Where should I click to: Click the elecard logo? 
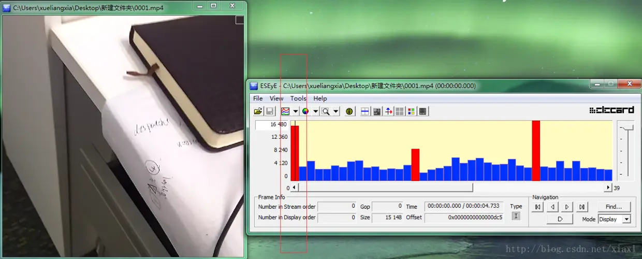[611, 110]
